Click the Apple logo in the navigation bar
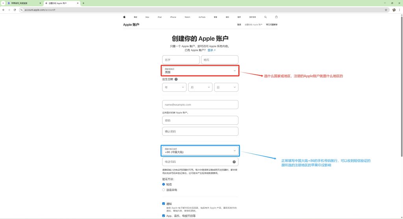The height and width of the screenshot is (219, 403). [x=124, y=17]
